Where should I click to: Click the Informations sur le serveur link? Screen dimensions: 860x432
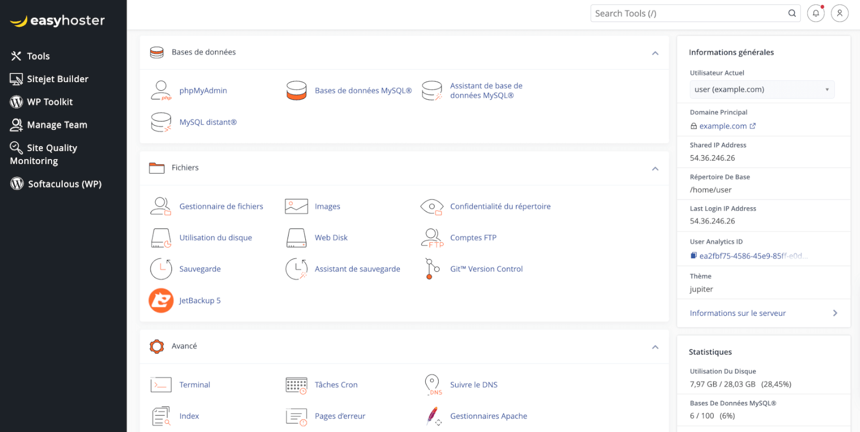[738, 313]
